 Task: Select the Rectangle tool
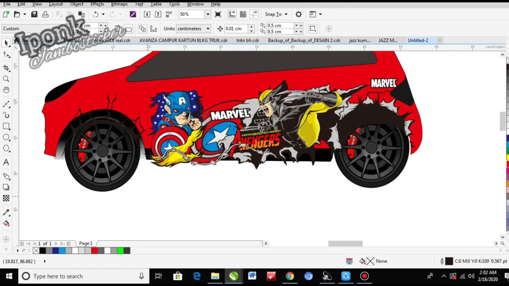(6, 126)
